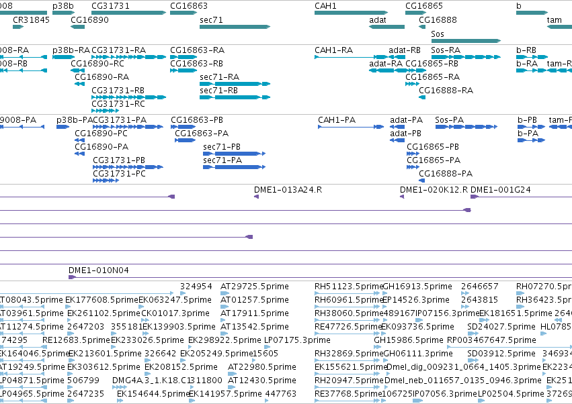Click the 'EK298922.5prime' EST label
Screen dimensions: 572x404
[x=224, y=340]
